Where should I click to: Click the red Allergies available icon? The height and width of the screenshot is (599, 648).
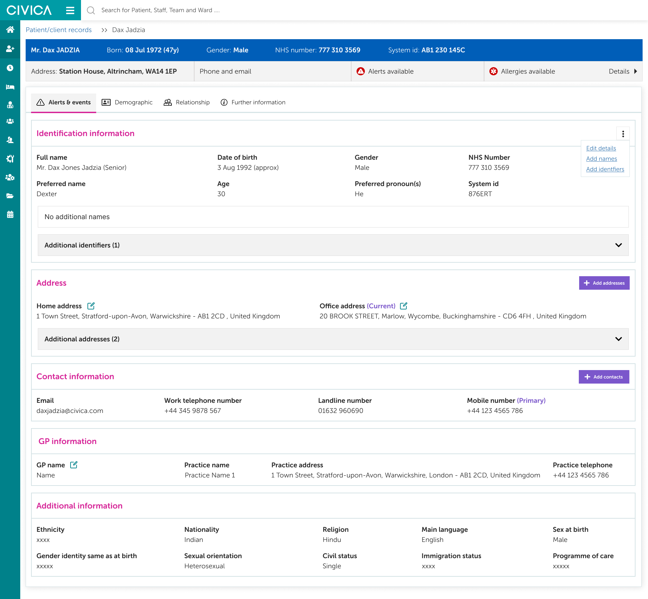point(493,71)
